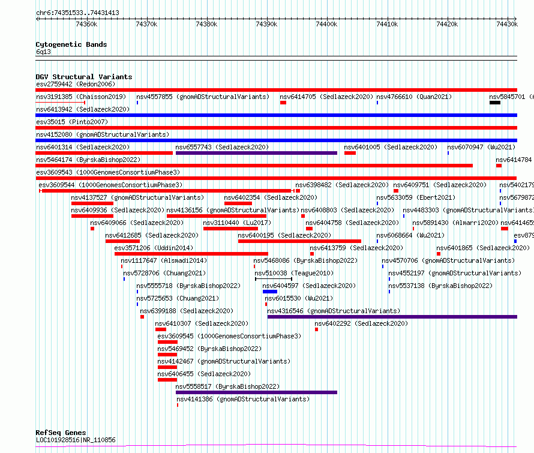Screen dimensions: 534x453
Task: Open nsv3110440 (Lu2017) variant label
Action: point(237,223)
